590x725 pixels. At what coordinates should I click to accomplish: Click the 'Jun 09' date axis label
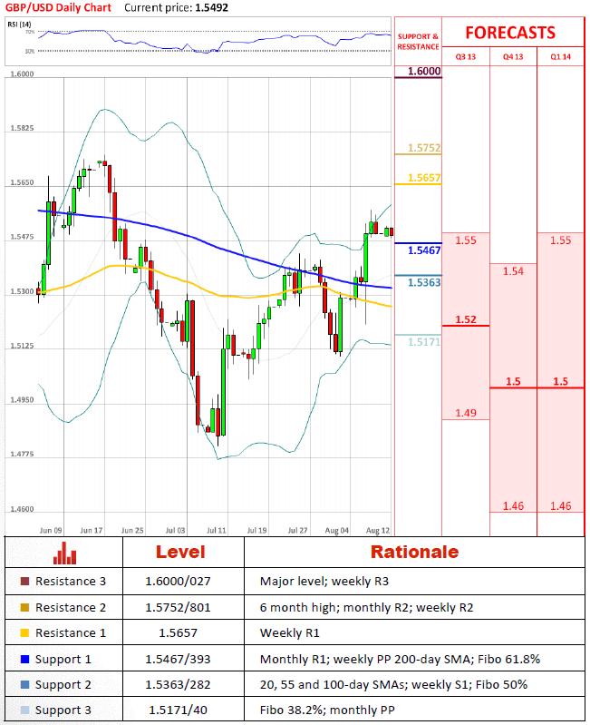click(51, 530)
